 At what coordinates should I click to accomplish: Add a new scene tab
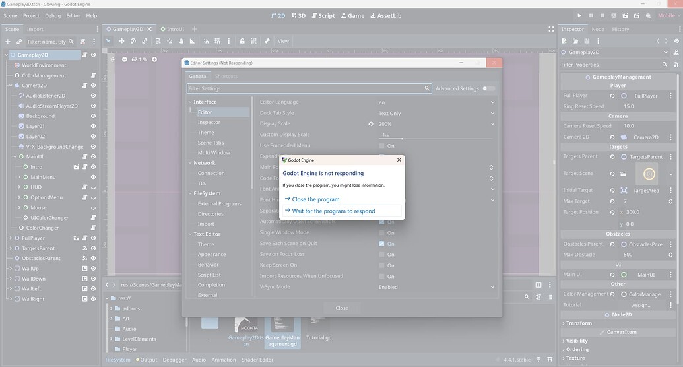194,29
